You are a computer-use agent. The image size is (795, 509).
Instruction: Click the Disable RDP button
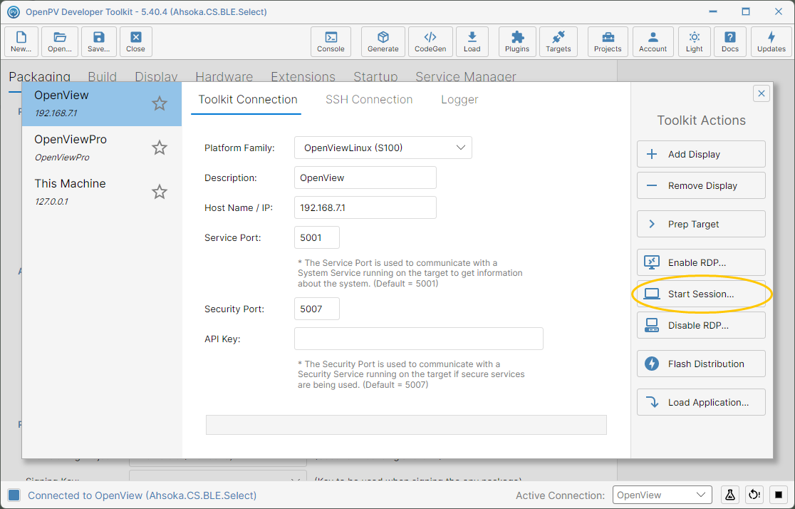(x=701, y=325)
